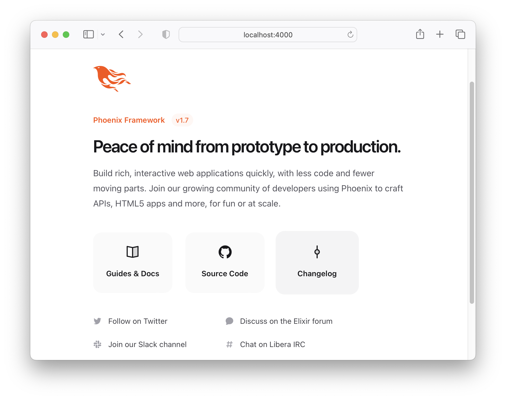Open the Join our Slack channel link

[140, 344]
